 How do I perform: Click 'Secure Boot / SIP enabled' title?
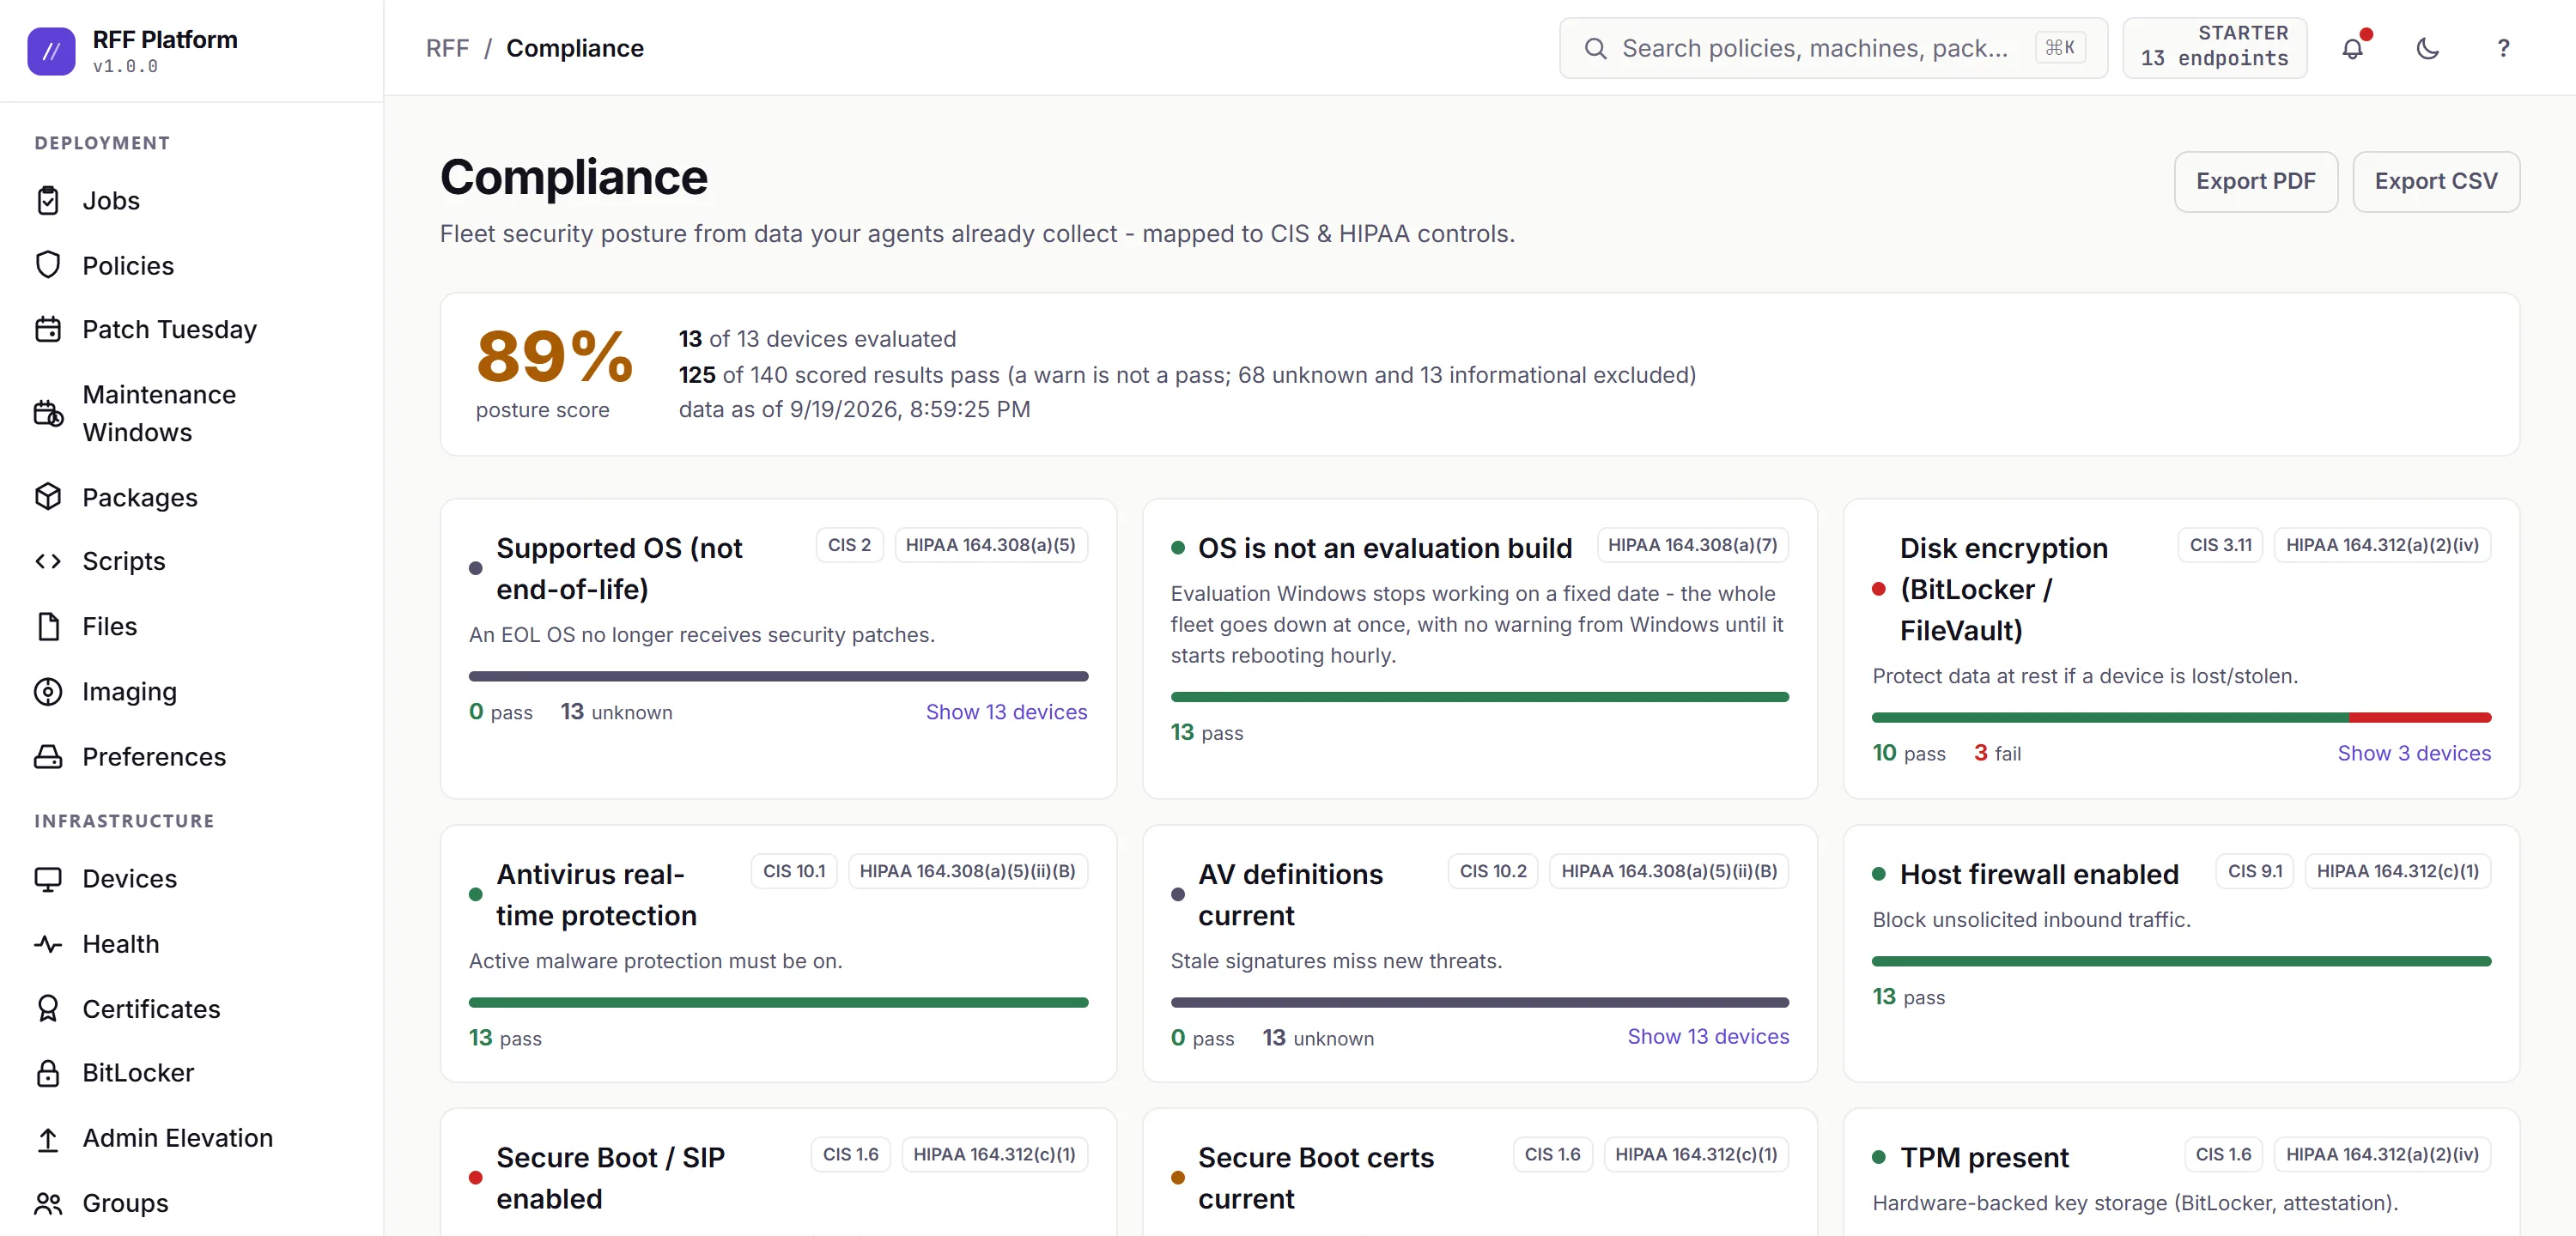[610, 1177]
